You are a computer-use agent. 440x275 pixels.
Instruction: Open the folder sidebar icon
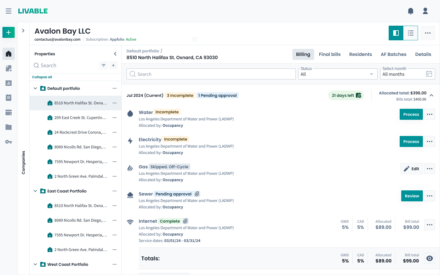pyautogui.click(x=9, y=127)
